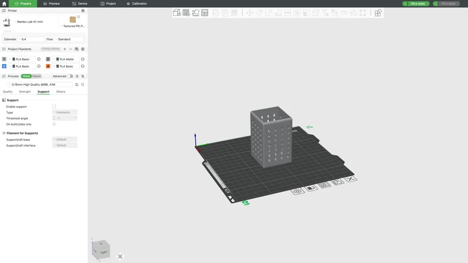Image resolution: width=468 pixels, height=263 pixels.
Task: Select the Text shape tool
Action: tap(325, 13)
